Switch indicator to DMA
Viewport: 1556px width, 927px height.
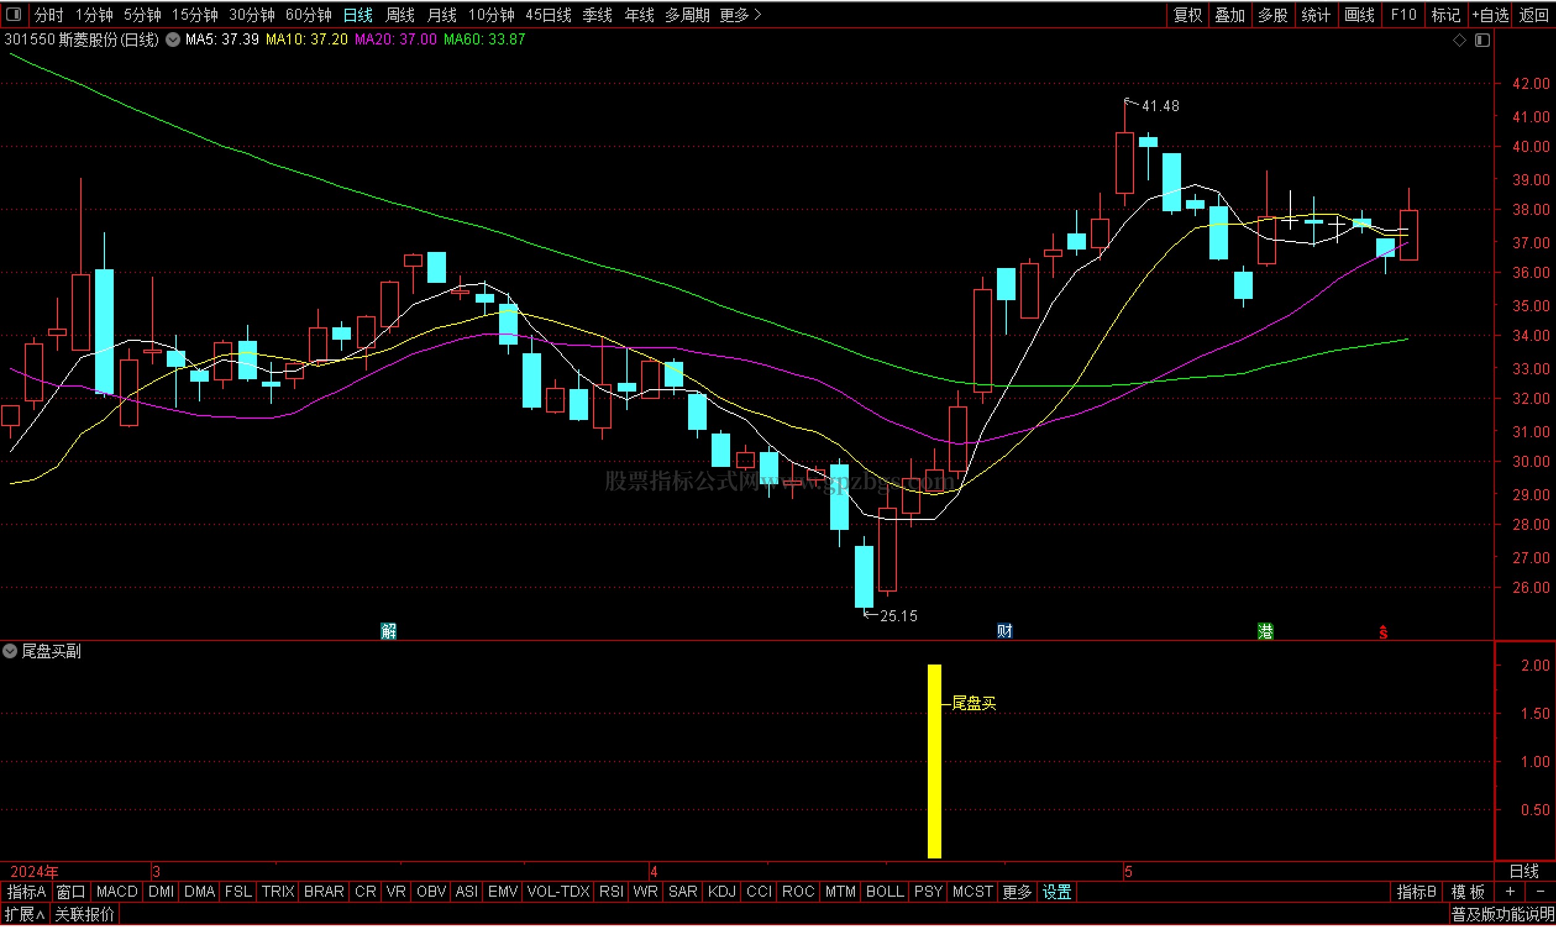point(200,892)
